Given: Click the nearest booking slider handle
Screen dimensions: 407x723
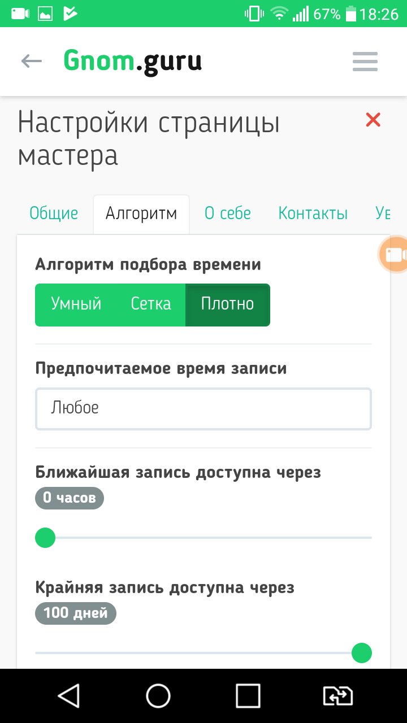Looking at the screenshot, I should click(x=45, y=538).
